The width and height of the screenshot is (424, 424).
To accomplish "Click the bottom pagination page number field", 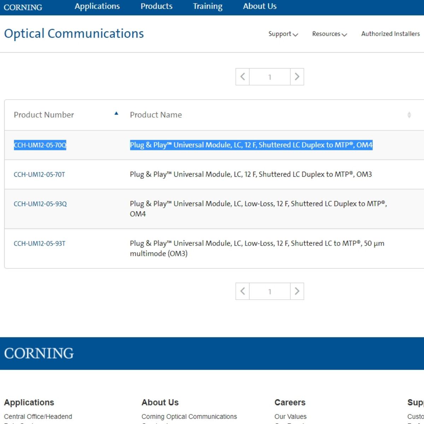I will click(270, 291).
